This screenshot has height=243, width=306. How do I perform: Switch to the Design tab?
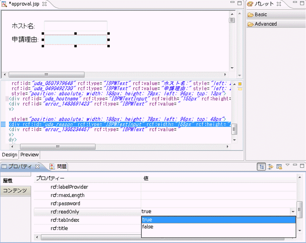click(9, 155)
